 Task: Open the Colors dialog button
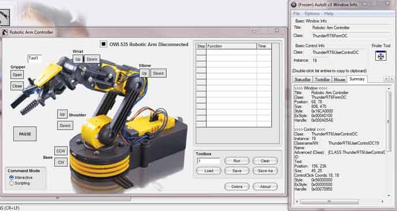click(x=237, y=186)
